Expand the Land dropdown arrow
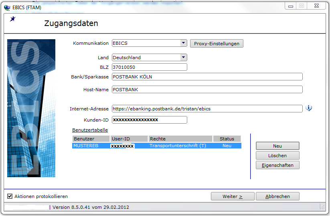Image resolution: width=330 pixels, height=216 pixels. [184, 57]
